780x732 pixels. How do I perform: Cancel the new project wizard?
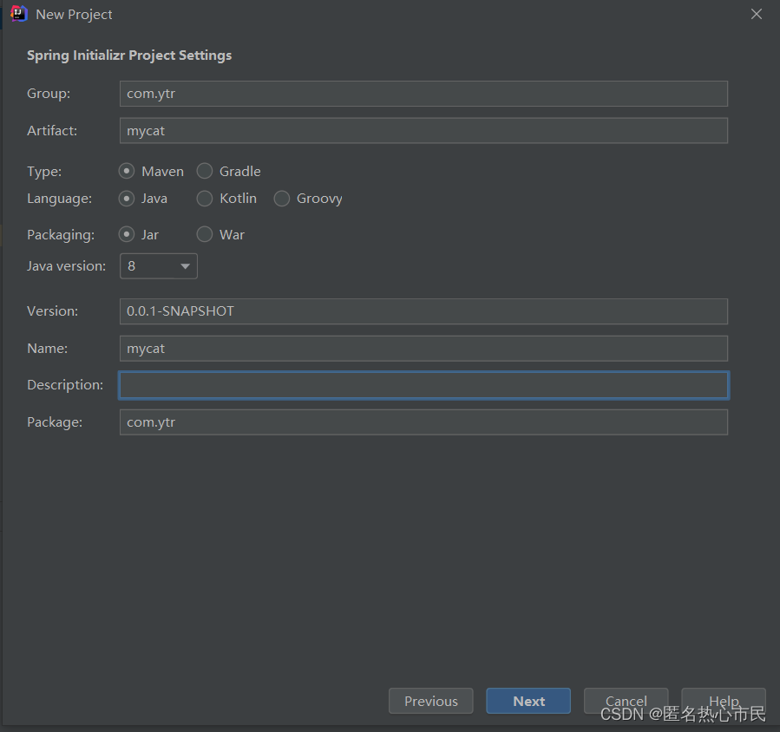coord(626,700)
